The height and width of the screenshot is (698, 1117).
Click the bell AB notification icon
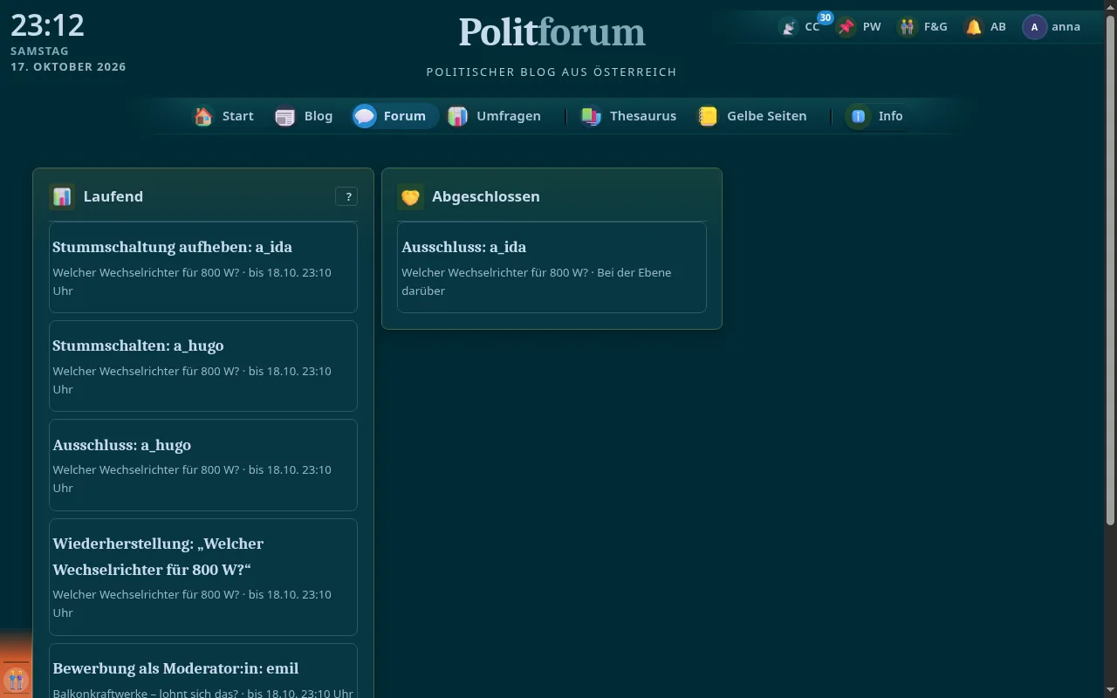point(974,27)
